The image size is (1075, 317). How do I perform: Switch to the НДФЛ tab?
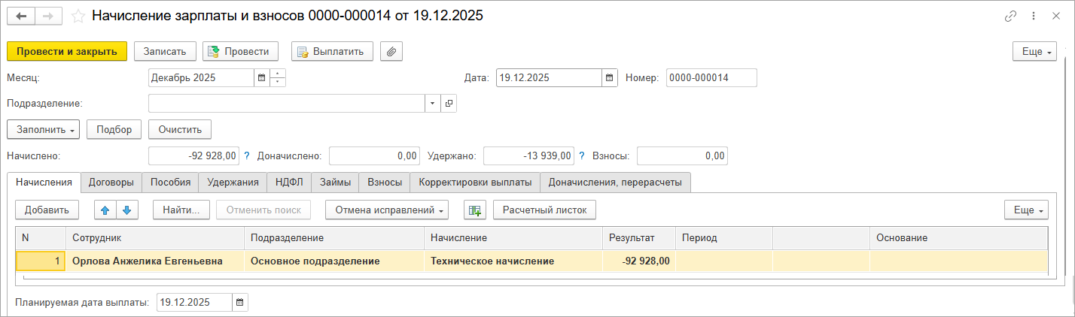coord(289,182)
